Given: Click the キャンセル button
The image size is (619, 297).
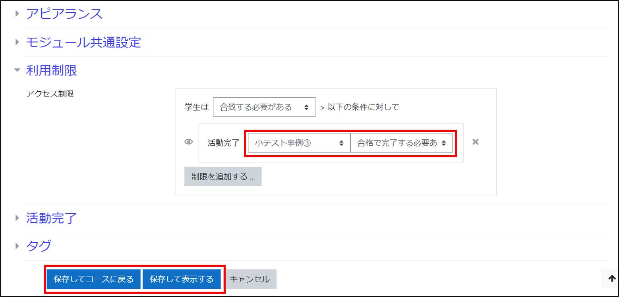Looking at the screenshot, I should (250, 279).
